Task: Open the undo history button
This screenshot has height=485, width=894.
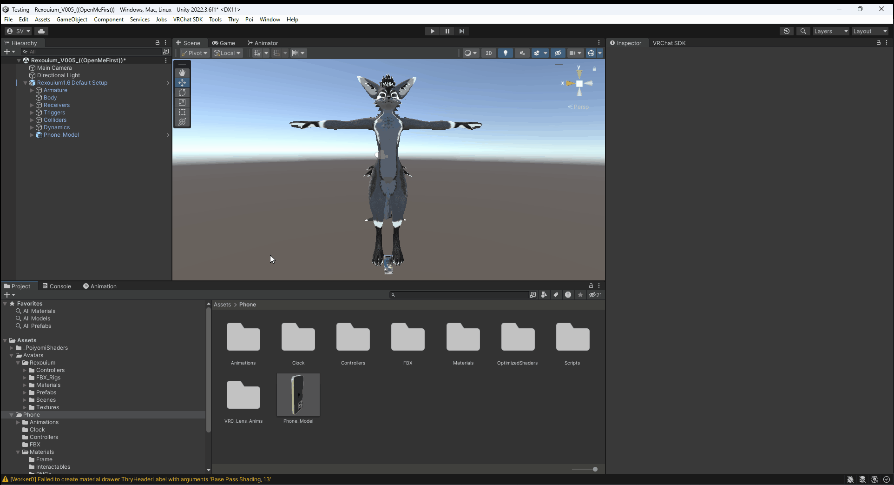Action: click(787, 31)
